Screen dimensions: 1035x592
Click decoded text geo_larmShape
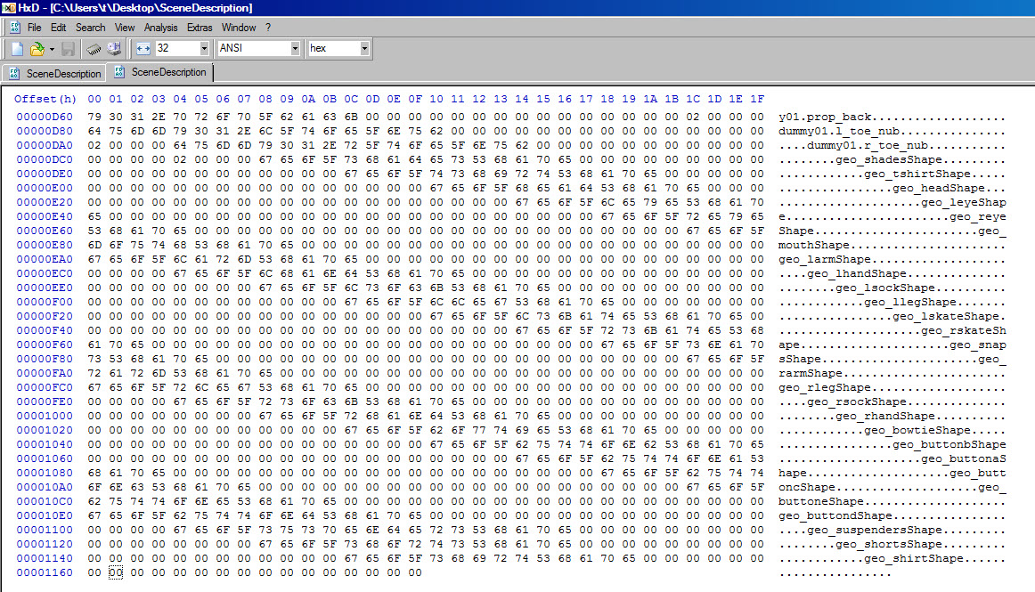pyautogui.click(x=825, y=259)
